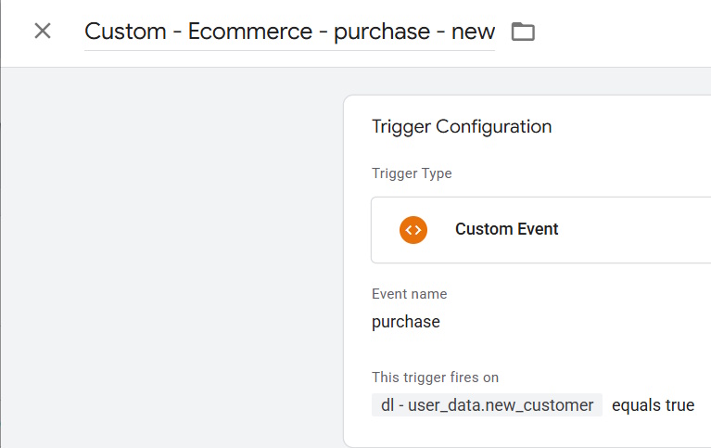Click the "Event name" label

[x=409, y=294]
